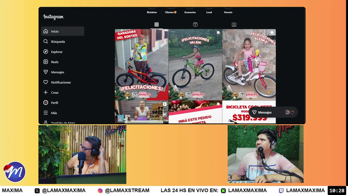
Task: Open the Perfil avatar icon
Action: [x=46, y=103]
